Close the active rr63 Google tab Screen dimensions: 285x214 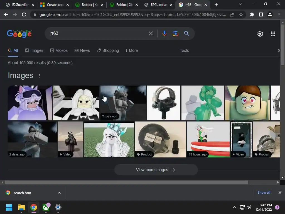point(206,5)
